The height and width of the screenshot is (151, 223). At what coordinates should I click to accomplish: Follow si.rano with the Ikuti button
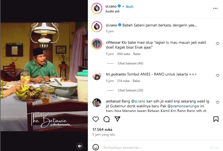(x=129, y=6)
